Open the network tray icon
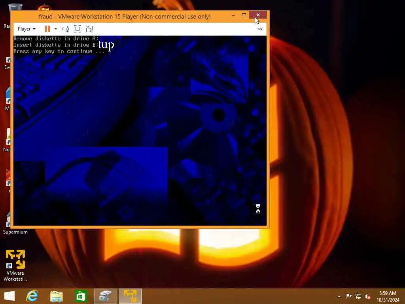 358,296
